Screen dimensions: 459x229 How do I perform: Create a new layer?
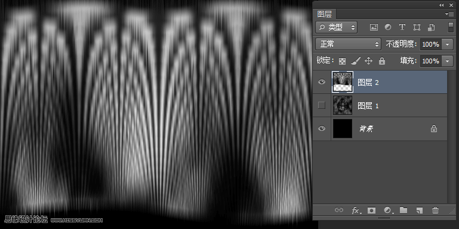[x=420, y=210]
